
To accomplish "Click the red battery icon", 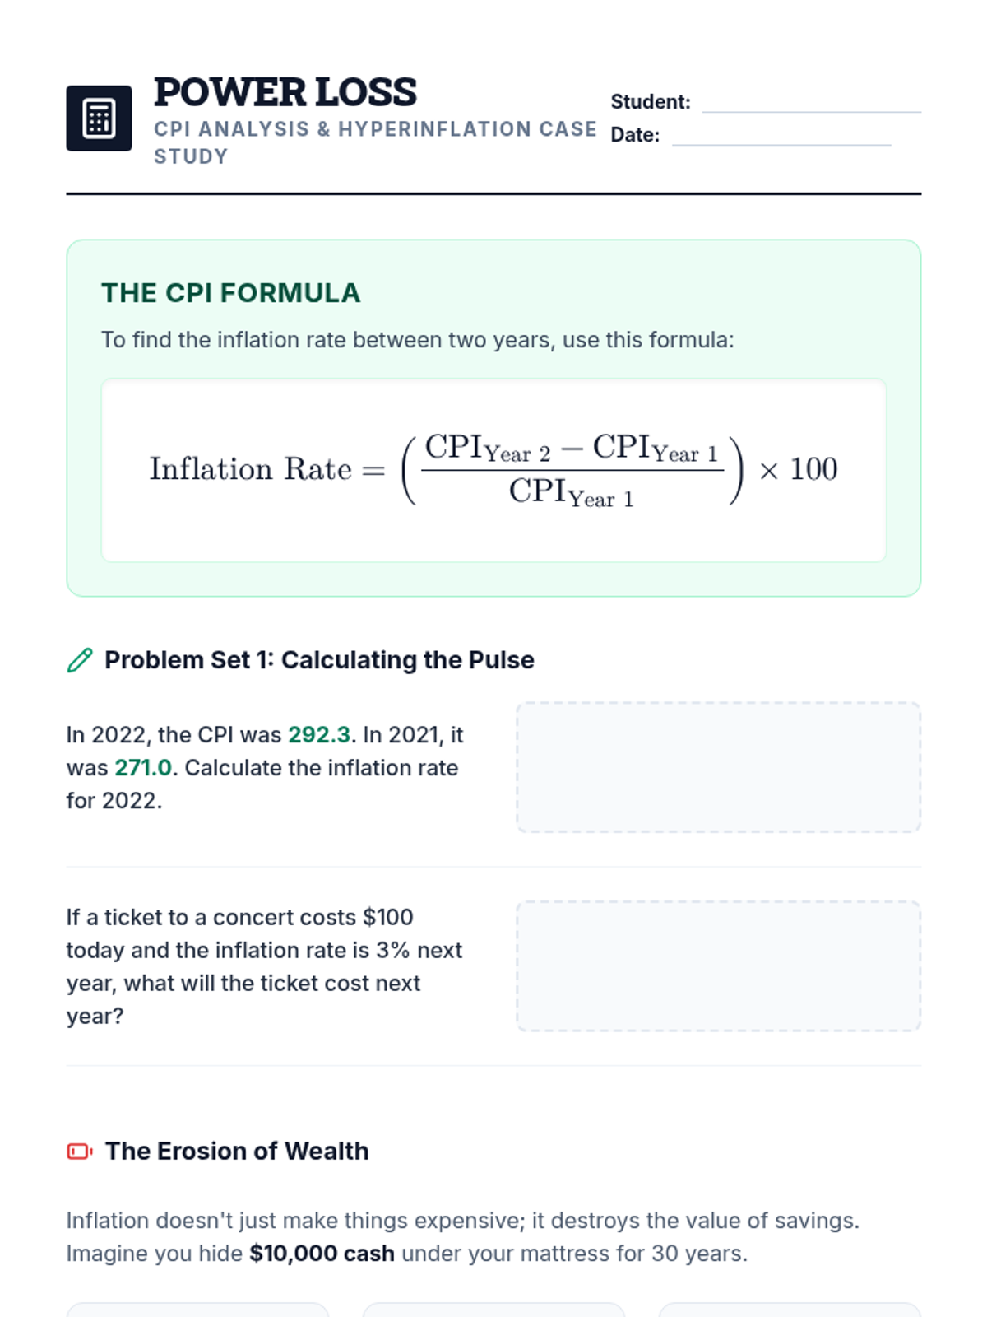I will click(x=80, y=1151).
